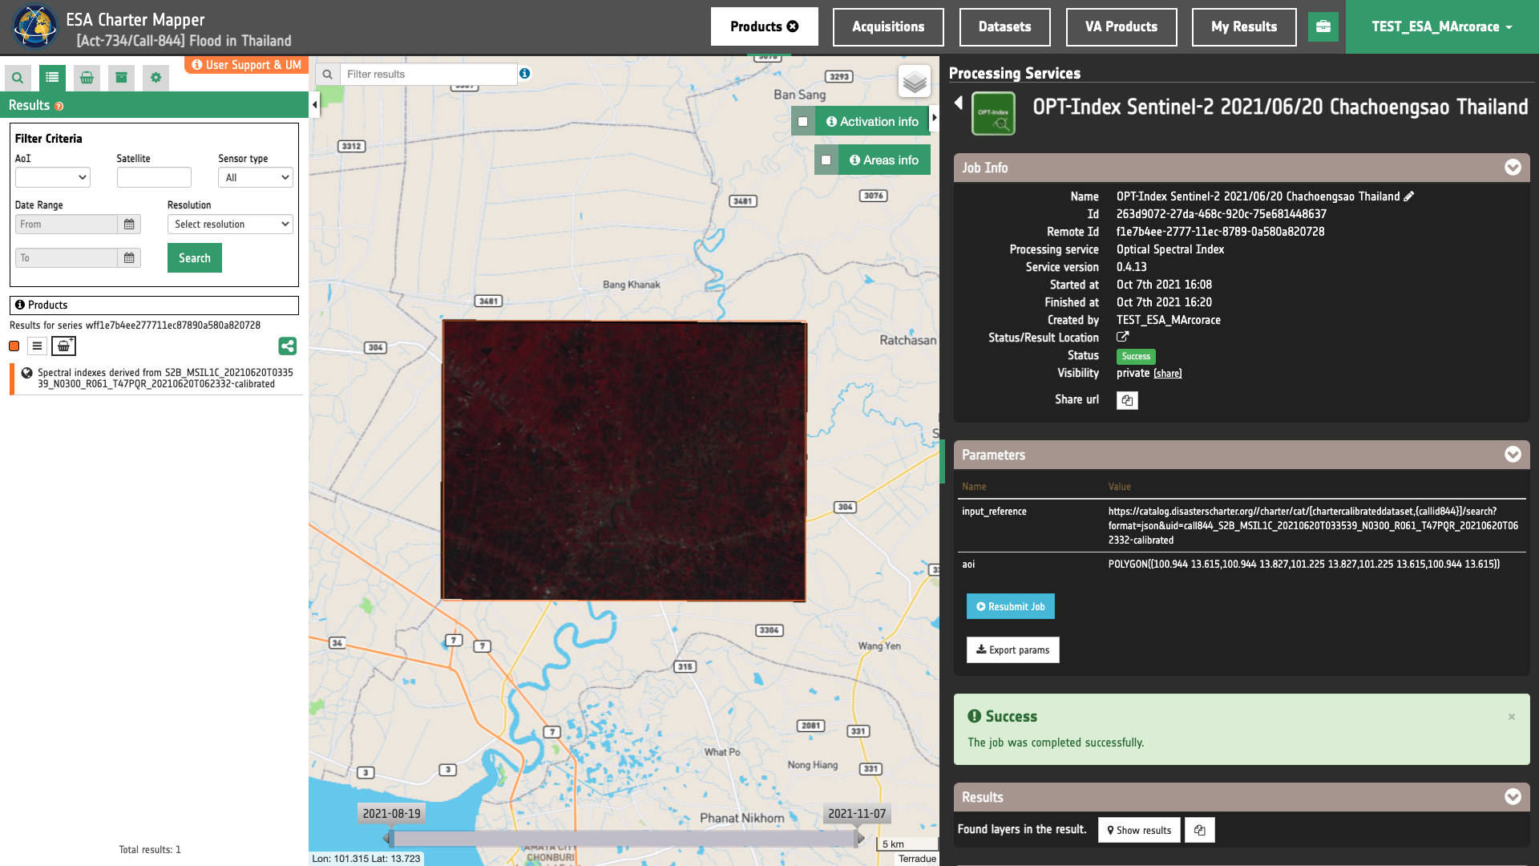The width and height of the screenshot is (1539, 866).
Task: Open the VA Products tab
Action: point(1121,27)
